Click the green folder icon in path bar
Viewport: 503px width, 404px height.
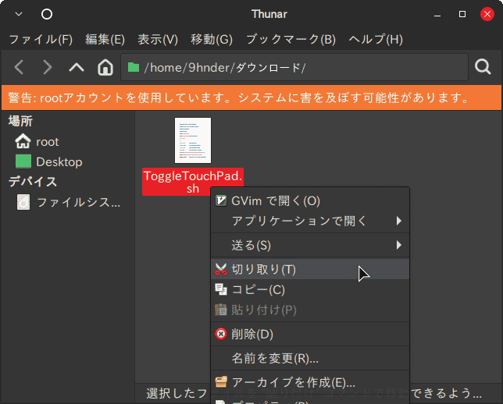(134, 67)
